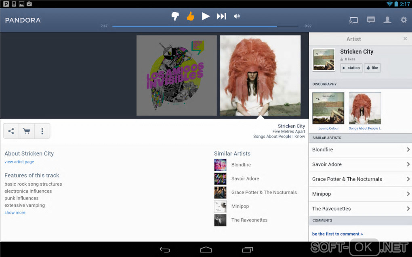Click the Savoir Adore artist thumbnail

pos(220,179)
